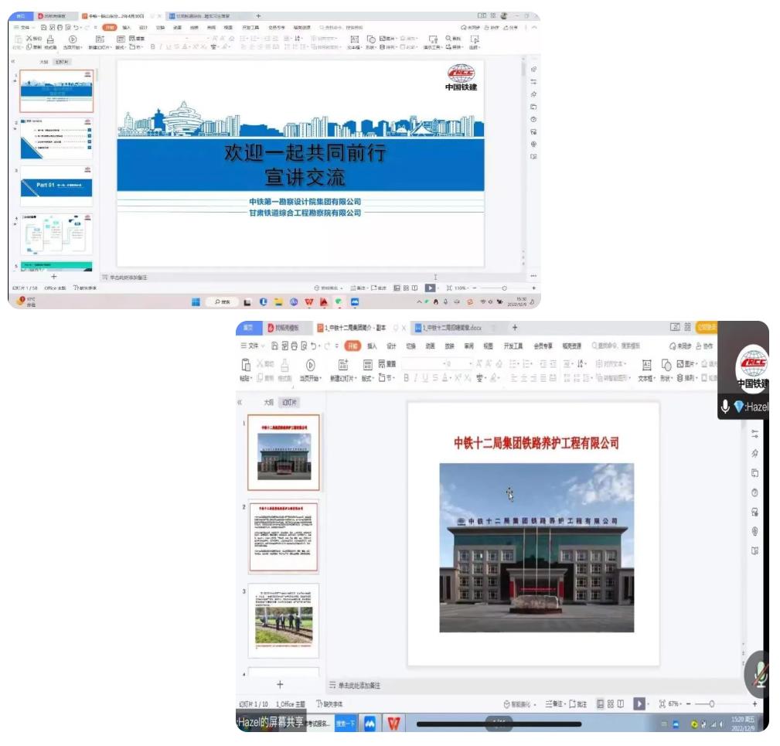Toggle Underline formatting in the lower window
Viewport: 780px width, 746px height.
(425, 379)
